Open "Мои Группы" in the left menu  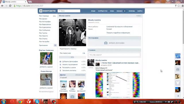coord(43,33)
